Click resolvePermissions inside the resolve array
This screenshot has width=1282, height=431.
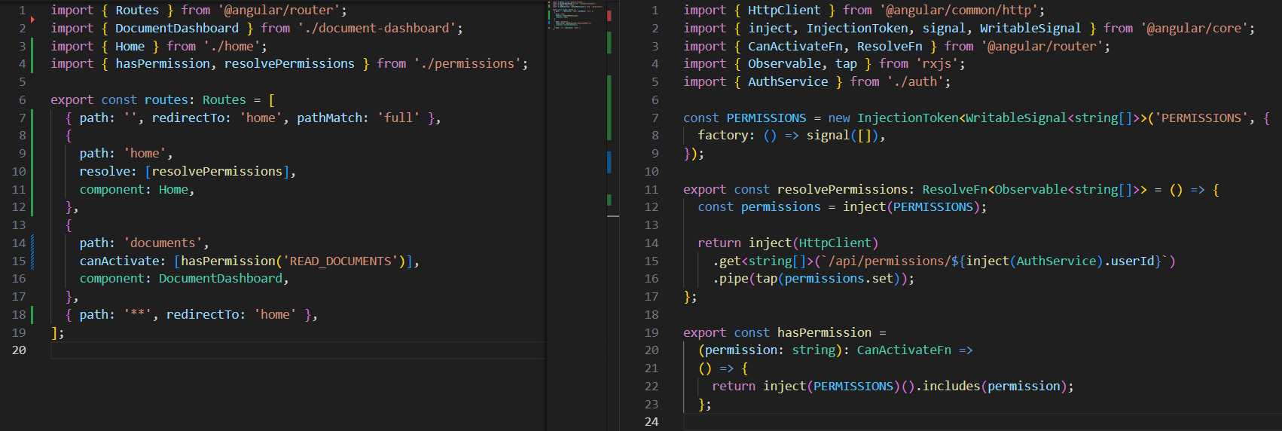click(217, 172)
